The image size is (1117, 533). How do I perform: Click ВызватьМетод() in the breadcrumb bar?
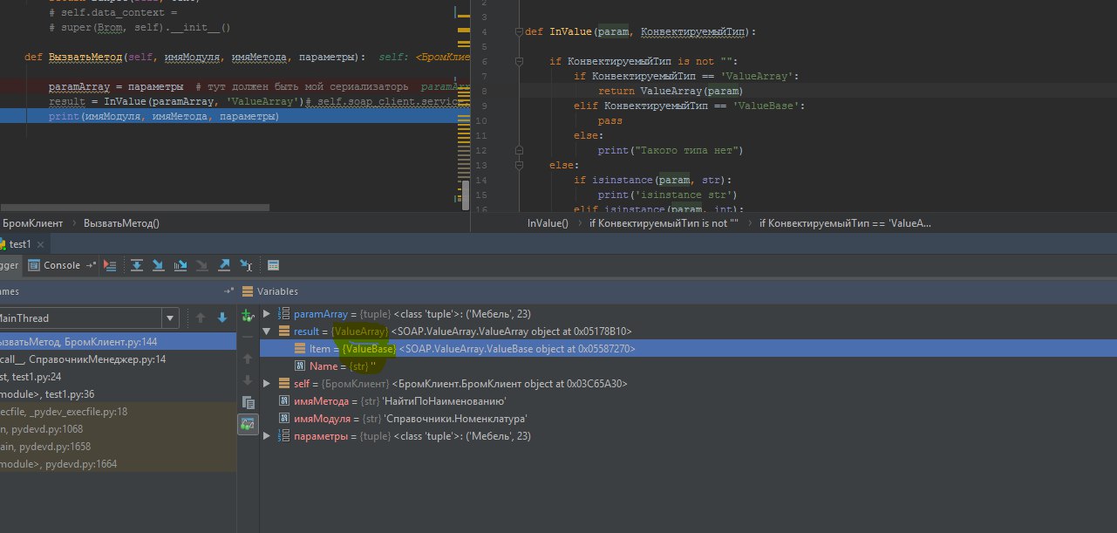[x=121, y=223]
